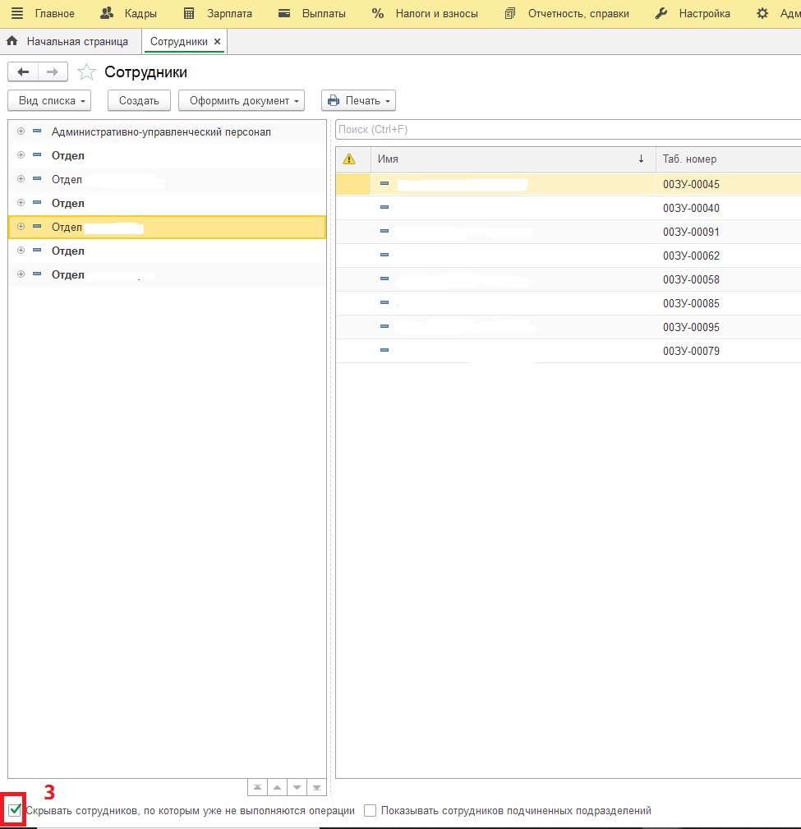Add Сотрудники to favorites via star icon

pos(86,72)
